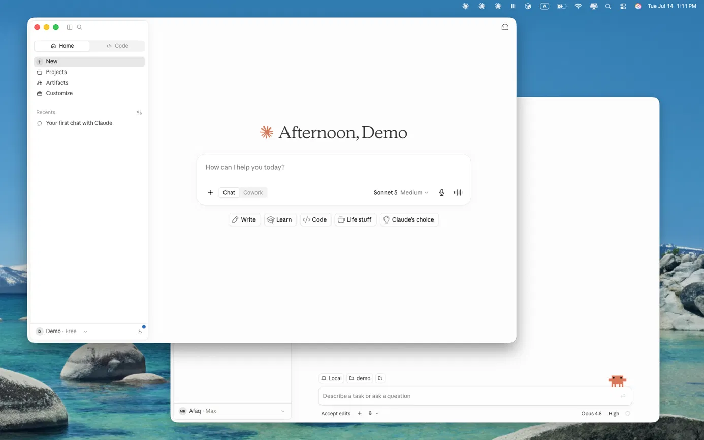This screenshot has width=704, height=440.
Task: Choose the Claude's choice suggestion chip
Action: tap(409, 219)
